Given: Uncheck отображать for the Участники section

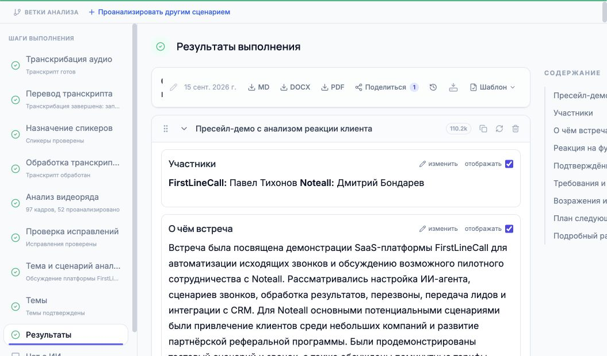Looking at the screenshot, I should click(x=509, y=164).
